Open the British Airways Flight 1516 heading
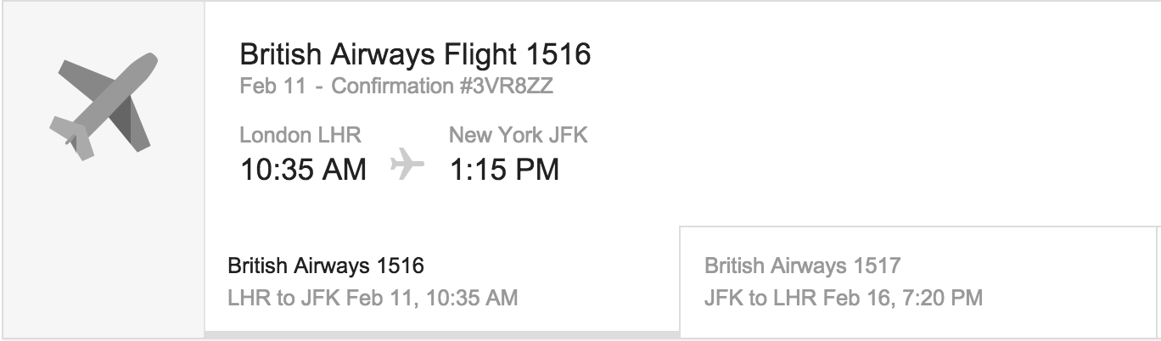This screenshot has height=341, width=1161. 415,55
